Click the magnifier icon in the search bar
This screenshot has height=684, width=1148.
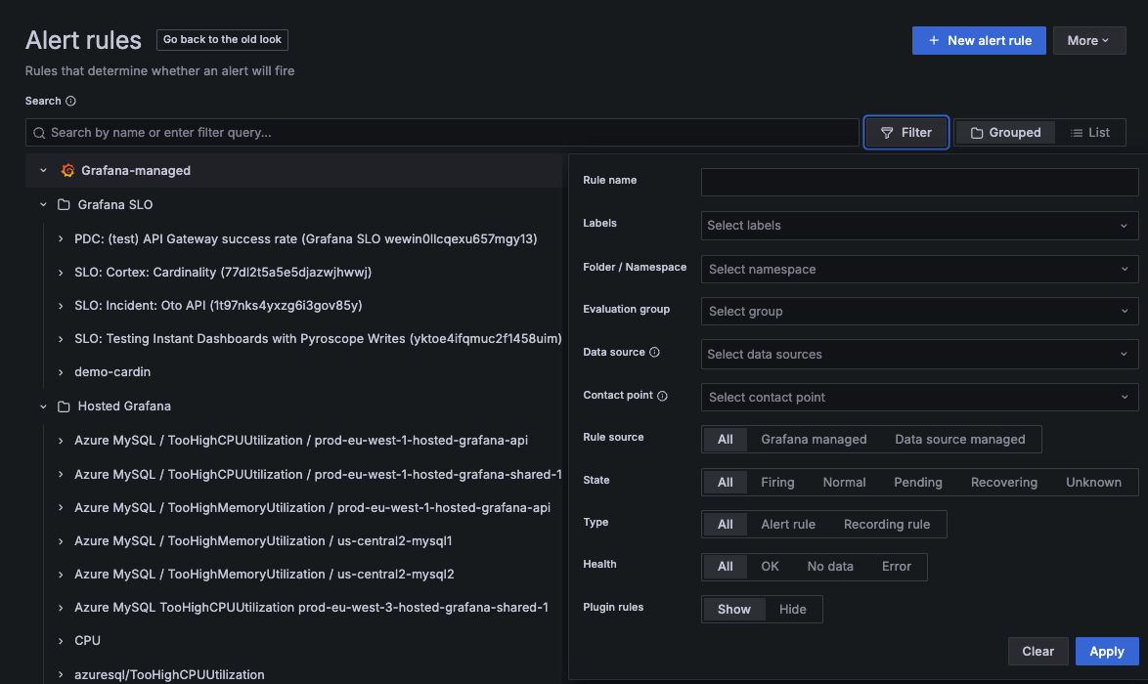39,132
